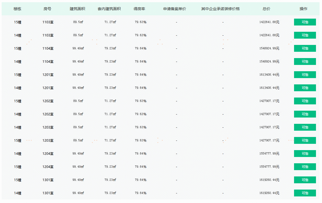Click the 总价 column header

(266, 9)
